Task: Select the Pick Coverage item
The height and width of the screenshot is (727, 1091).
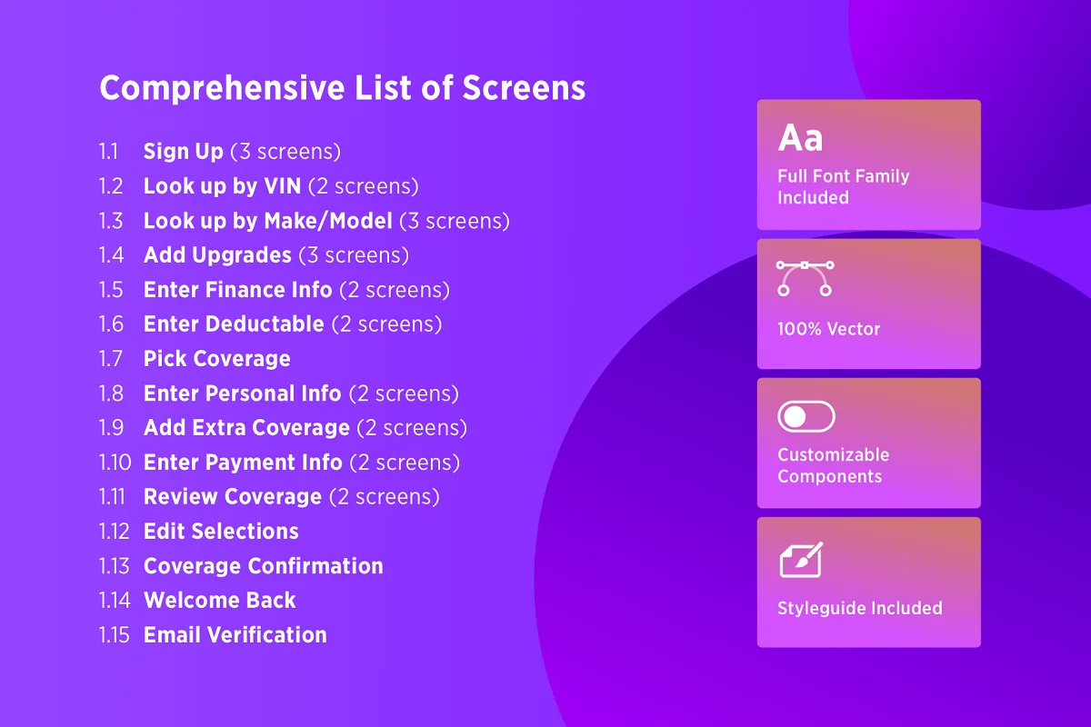Action: [x=216, y=359]
